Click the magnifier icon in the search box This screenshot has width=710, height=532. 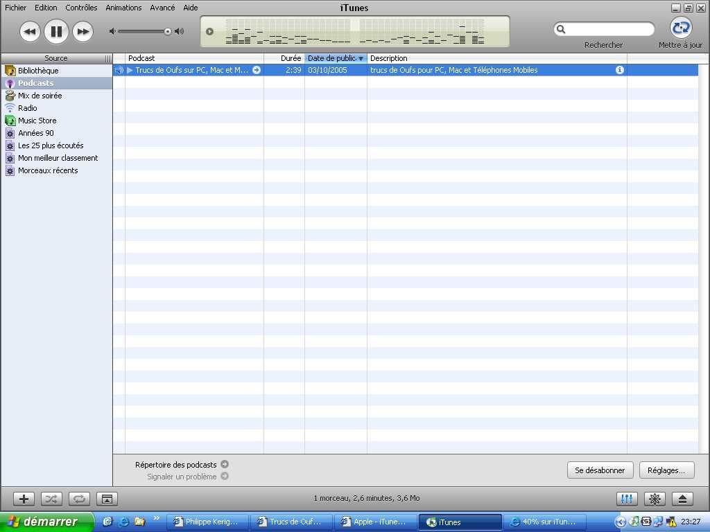click(x=560, y=29)
